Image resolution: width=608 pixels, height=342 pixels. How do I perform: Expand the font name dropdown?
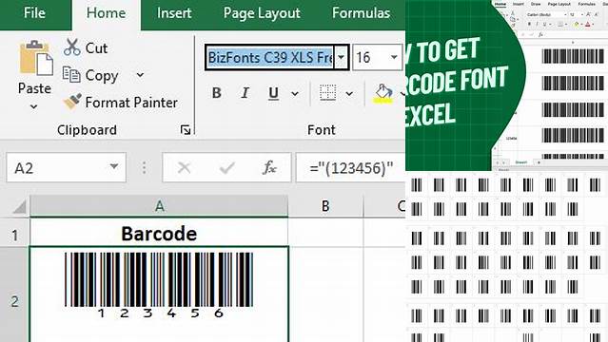(342, 57)
